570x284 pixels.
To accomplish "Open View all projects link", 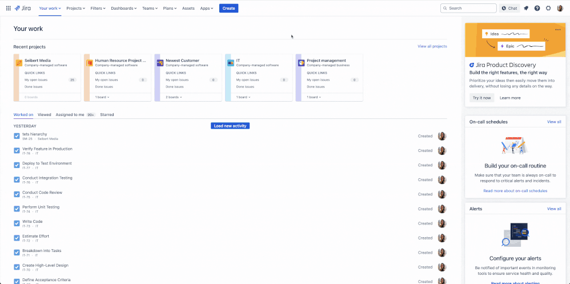I will (432, 46).
